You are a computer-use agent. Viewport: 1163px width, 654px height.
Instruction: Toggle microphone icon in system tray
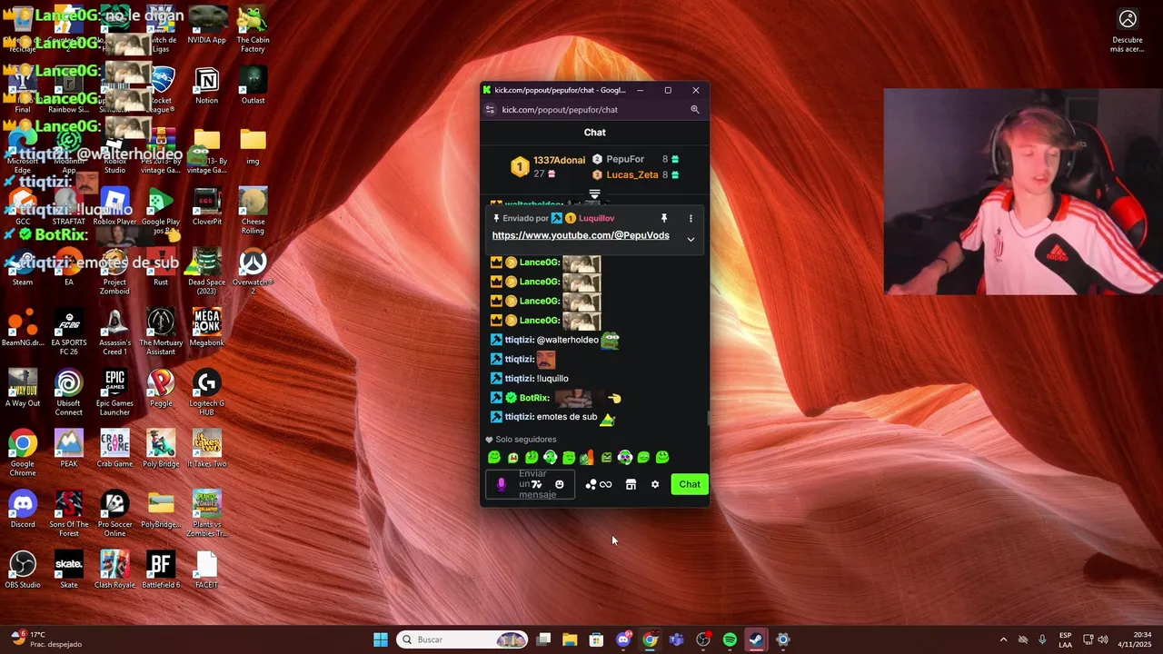(x=1042, y=639)
